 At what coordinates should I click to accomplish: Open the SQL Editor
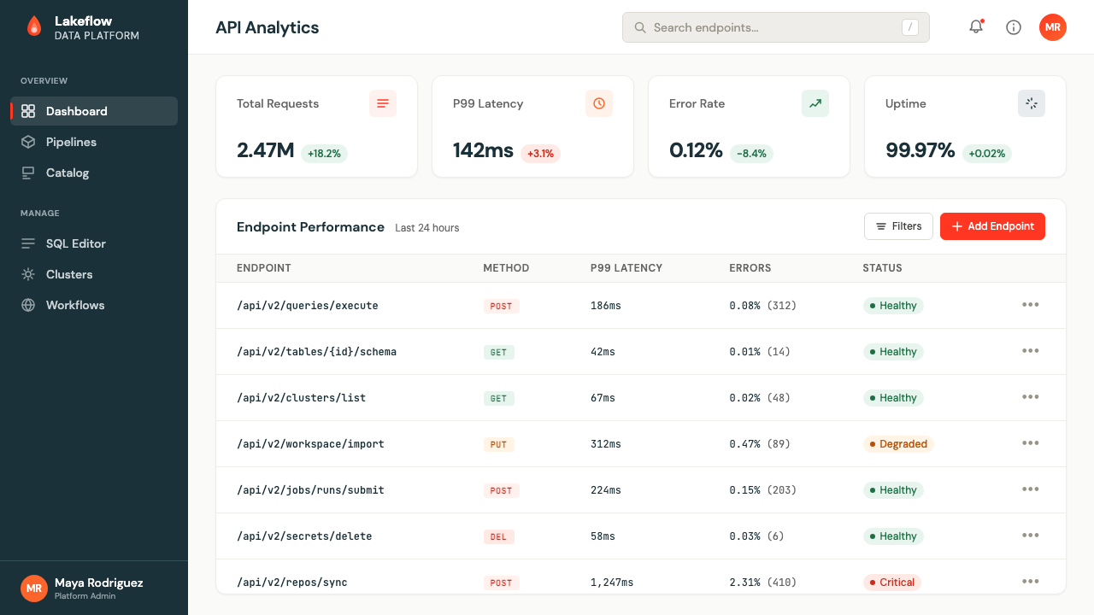[94, 243]
